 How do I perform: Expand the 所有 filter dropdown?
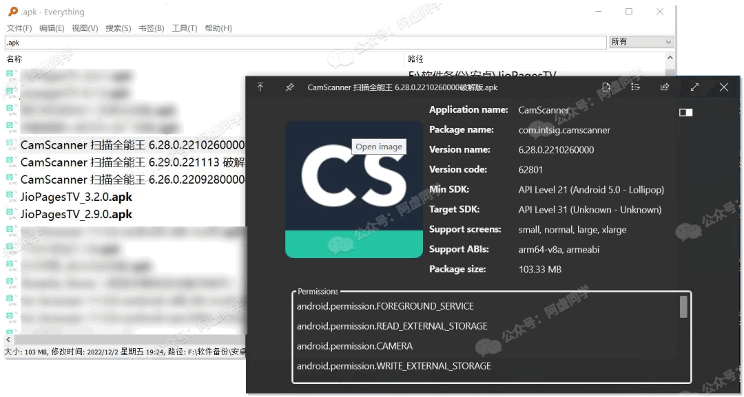pos(641,42)
